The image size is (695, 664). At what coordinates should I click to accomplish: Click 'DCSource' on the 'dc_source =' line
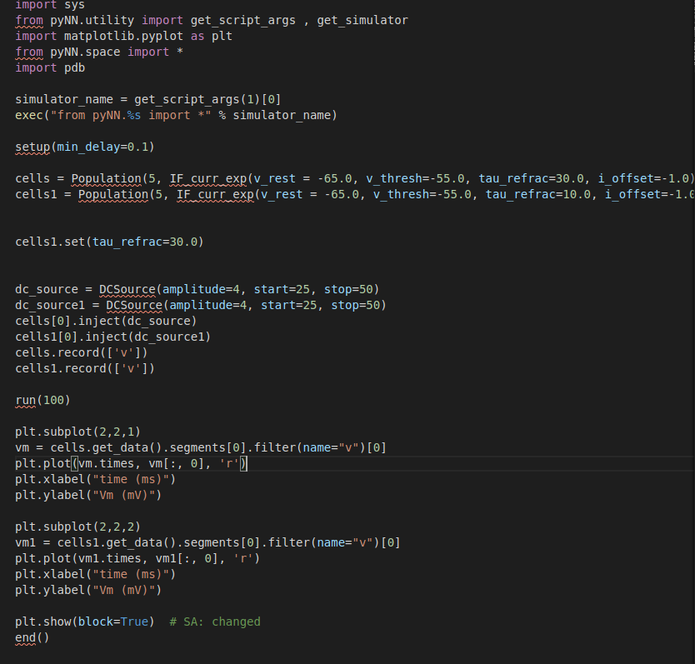[x=127, y=289]
